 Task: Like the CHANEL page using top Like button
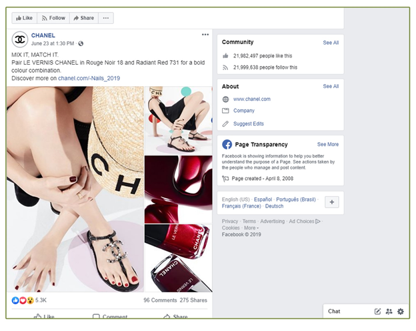click(25, 18)
